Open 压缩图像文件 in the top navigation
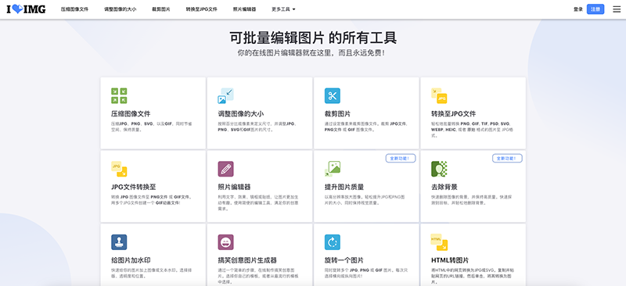 (74, 9)
